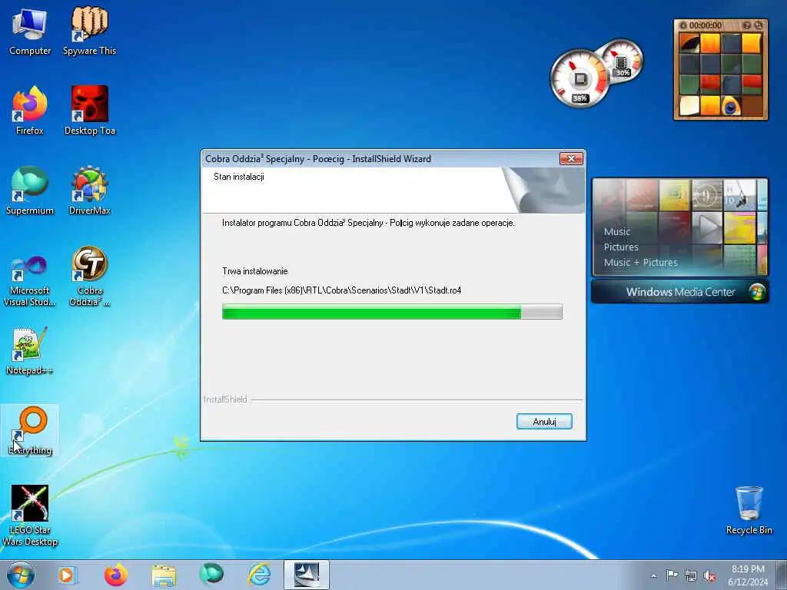Show hidden tray icons arrow
Screen dimensions: 787x590
[x=653, y=576]
